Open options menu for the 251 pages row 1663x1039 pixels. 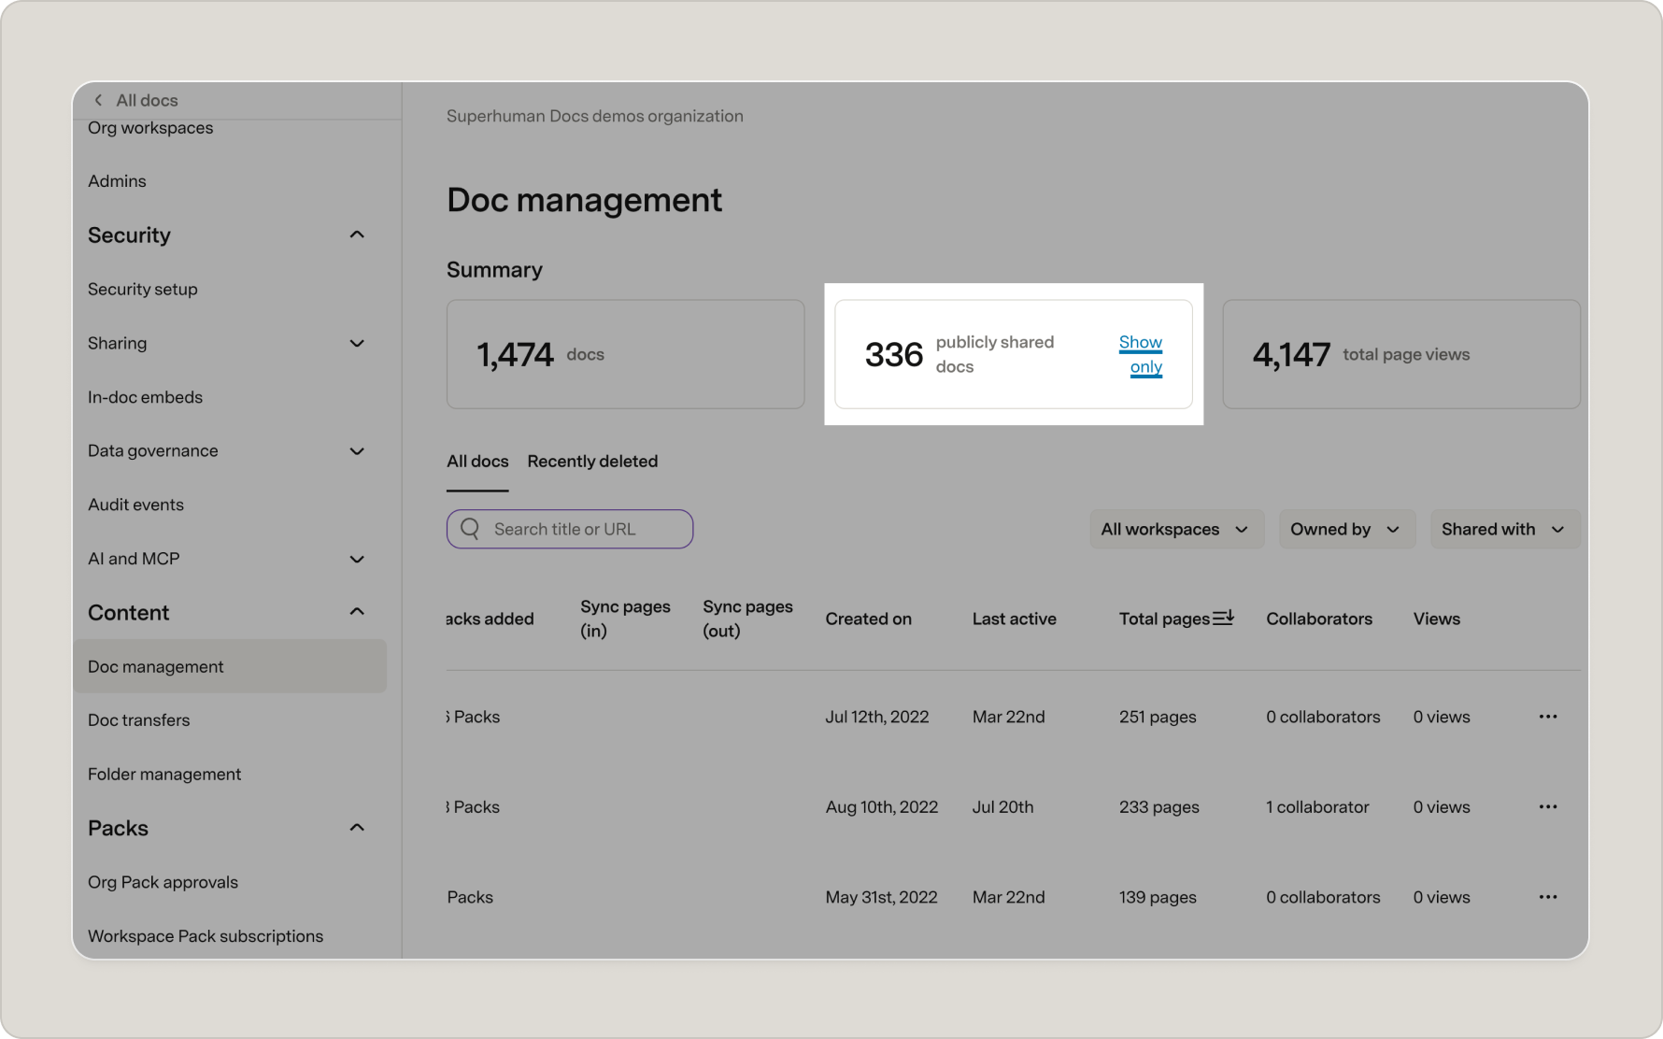point(1548,717)
